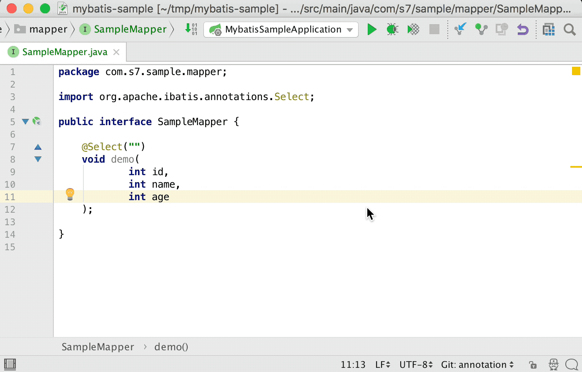Click the 11:13 cursor position indicator
Screen dimensions: 582x372
pyautogui.click(x=353, y=364)
